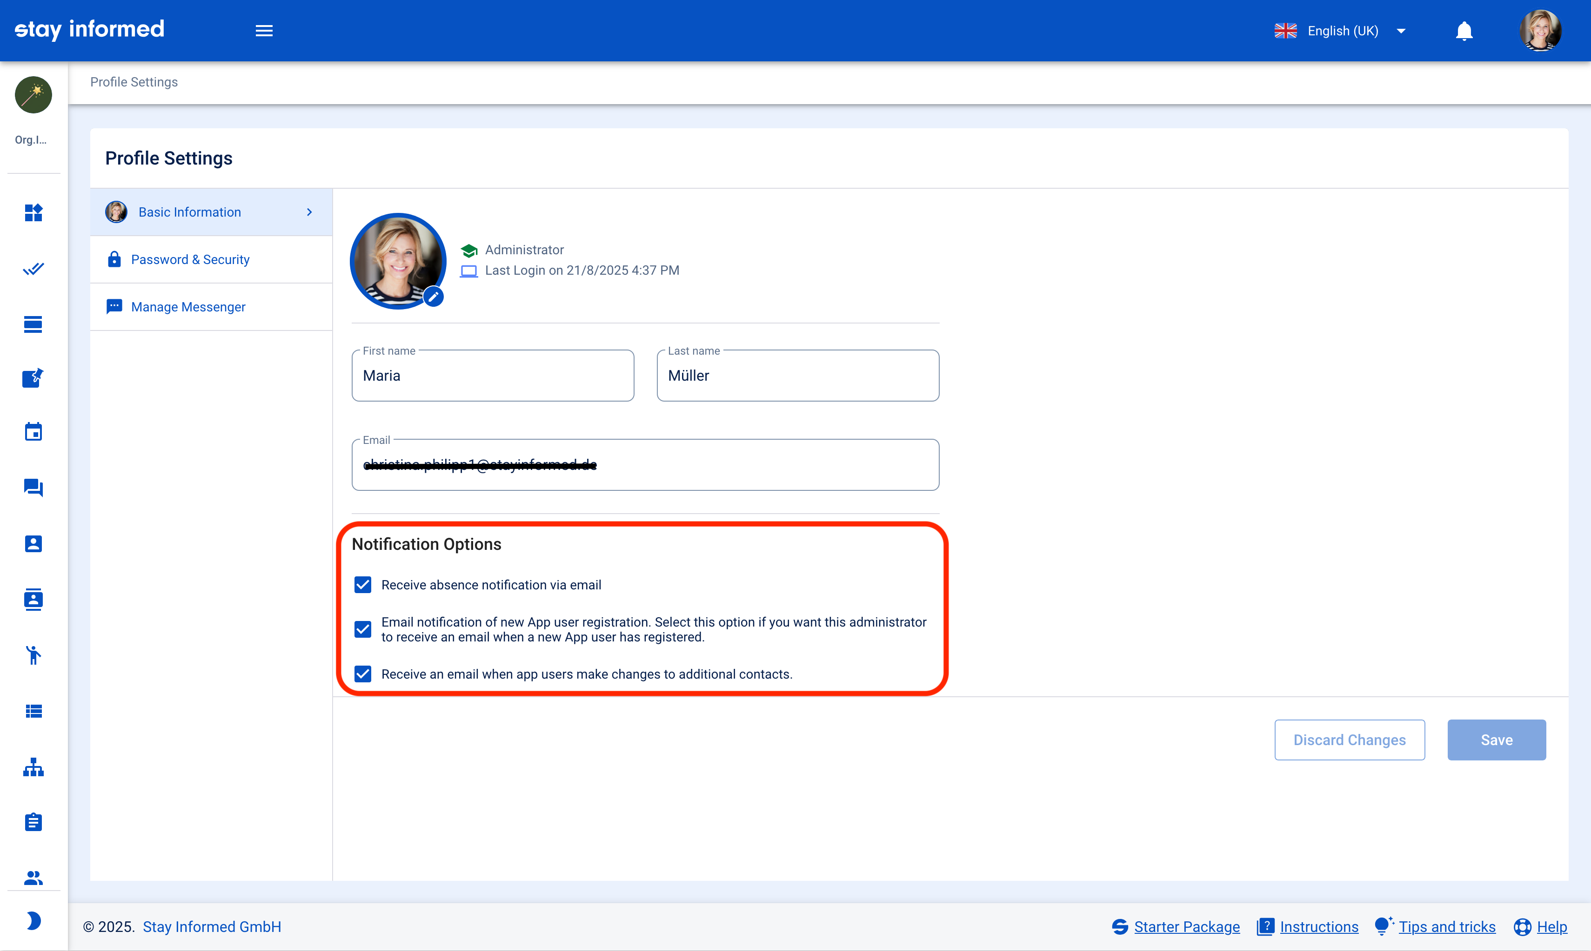Screen dimensions: 1591x951
Task: Expand the Basic Information chevron
Action: coord(310,212)
